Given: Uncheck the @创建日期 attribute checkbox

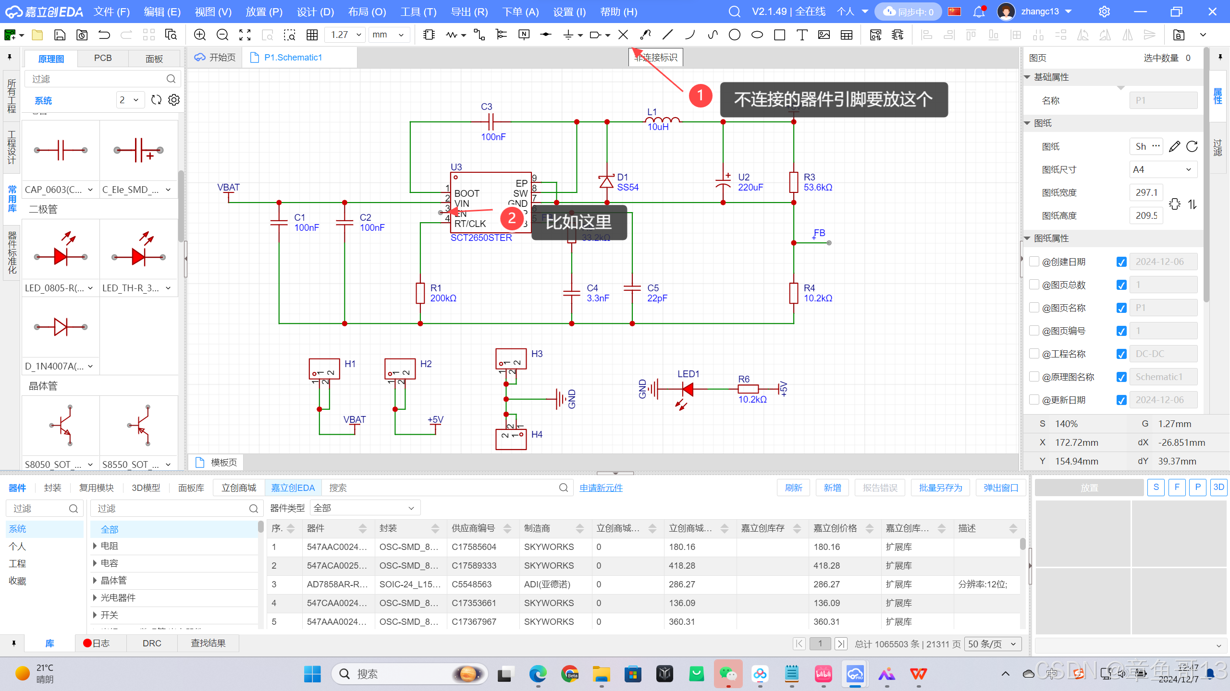Looking at the screenshot, I should click(x=1034, y=262).
